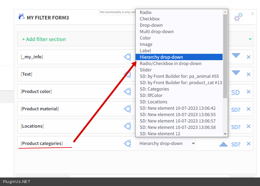Move the Product categories section up

point(224,144)
